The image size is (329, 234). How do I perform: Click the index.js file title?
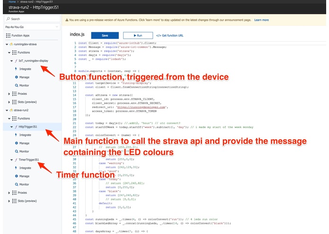point(77,35)
